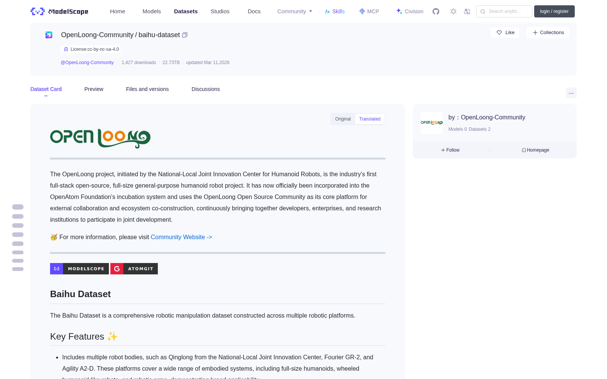Open the Datasets section

186,11
